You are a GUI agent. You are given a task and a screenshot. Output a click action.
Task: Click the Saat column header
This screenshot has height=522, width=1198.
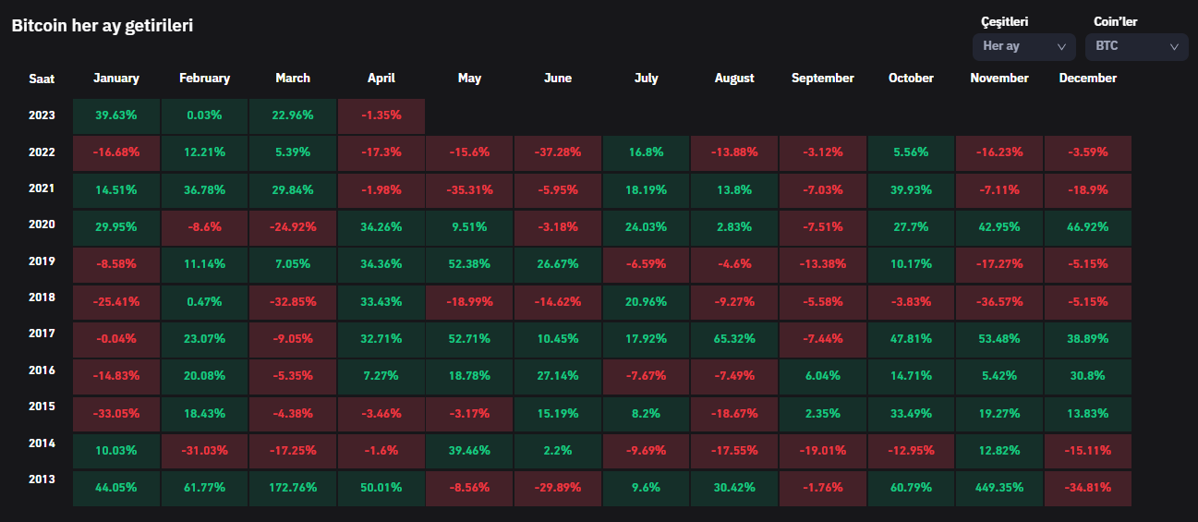tap(42, 79)
